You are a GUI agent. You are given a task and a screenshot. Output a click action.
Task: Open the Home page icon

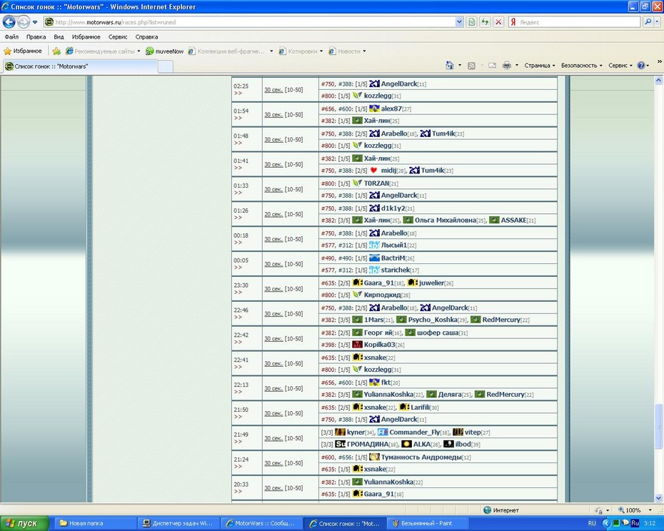tap(449, 66)
